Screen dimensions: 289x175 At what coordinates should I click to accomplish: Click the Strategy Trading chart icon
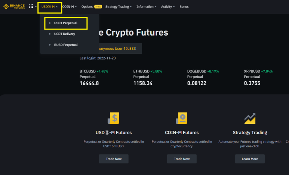point(250,118)
